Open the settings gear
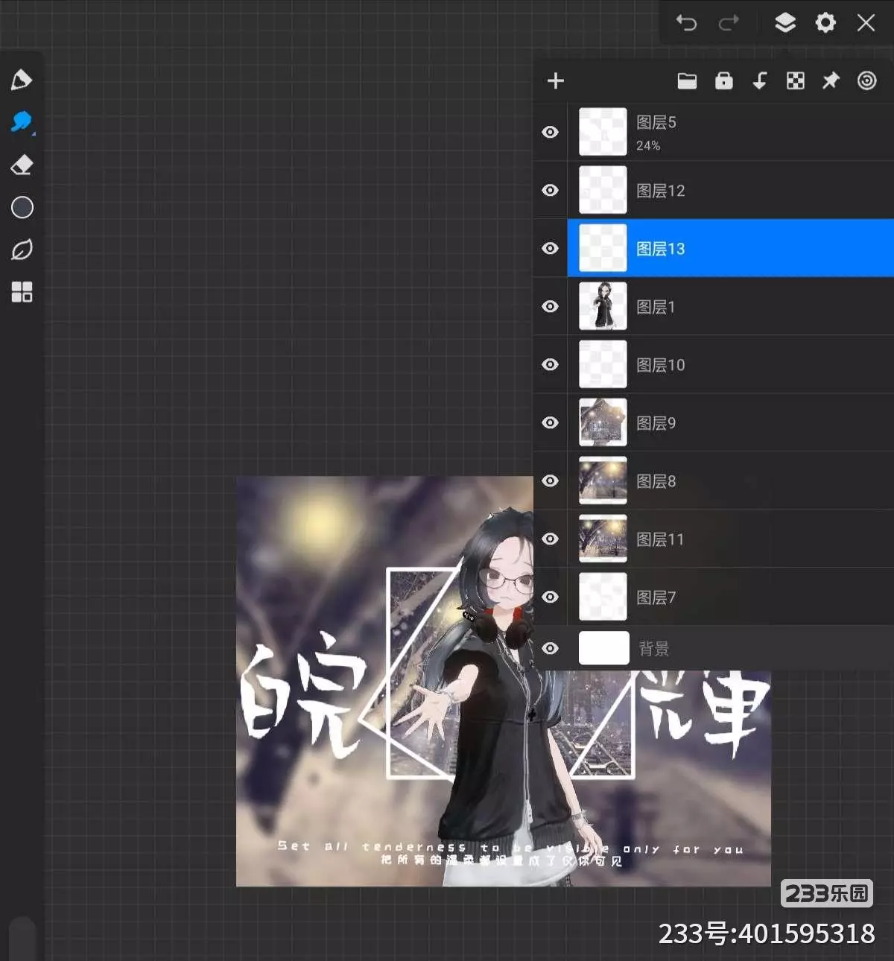894x961 pixels. [x=825, y=23]
